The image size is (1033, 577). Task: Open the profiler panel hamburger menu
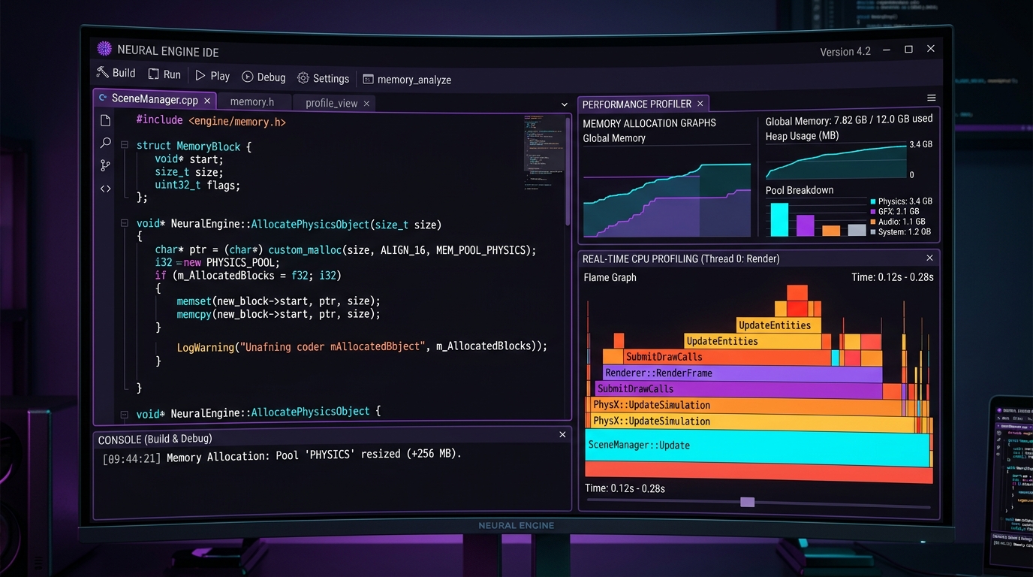[931, 98]
